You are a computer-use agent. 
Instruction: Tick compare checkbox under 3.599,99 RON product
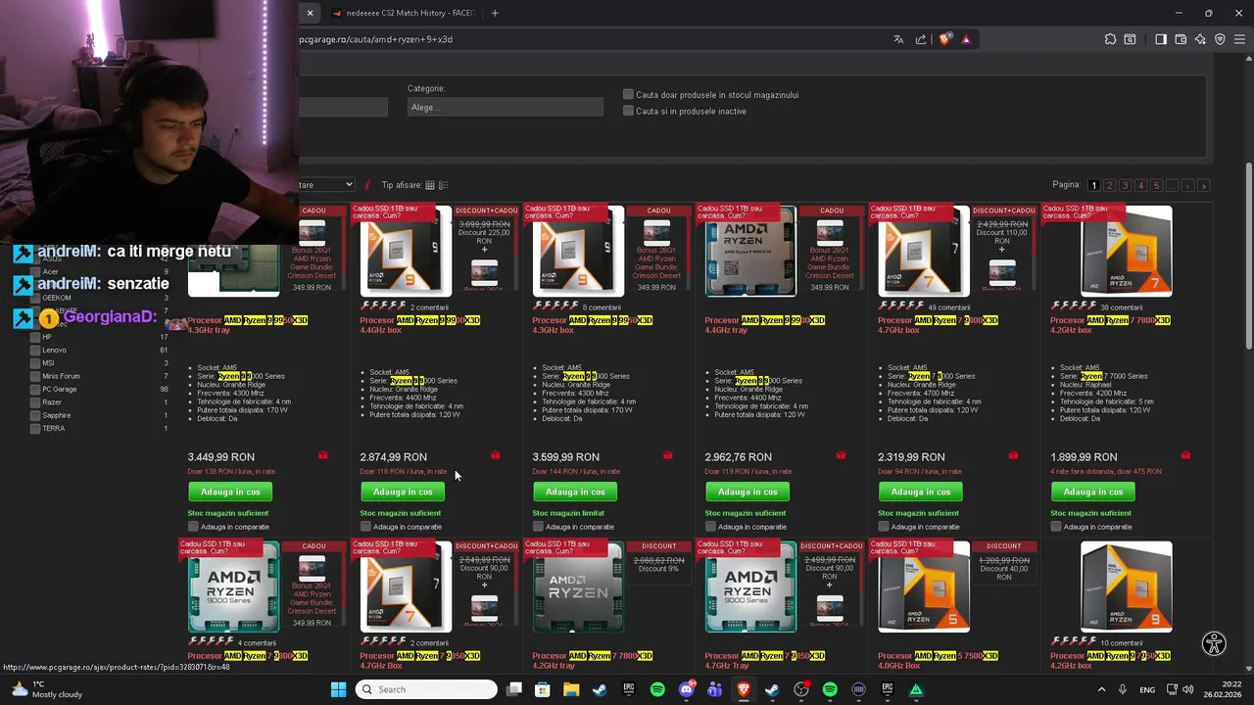tap(538, 527)
